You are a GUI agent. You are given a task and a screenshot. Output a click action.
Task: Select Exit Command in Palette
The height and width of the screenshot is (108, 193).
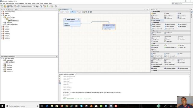tap(182, 24)
